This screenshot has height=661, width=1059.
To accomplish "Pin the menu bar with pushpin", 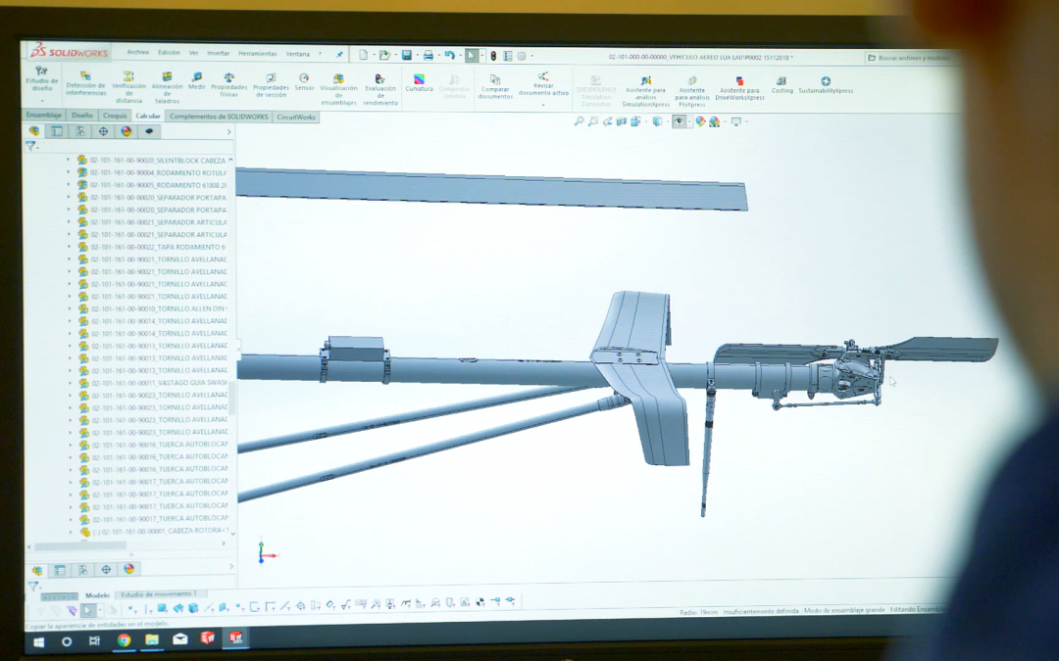I will (x=339, y=55).
